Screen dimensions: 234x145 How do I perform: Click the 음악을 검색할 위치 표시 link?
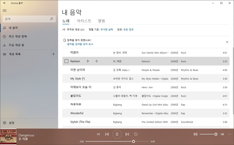[x=80, y=44]
